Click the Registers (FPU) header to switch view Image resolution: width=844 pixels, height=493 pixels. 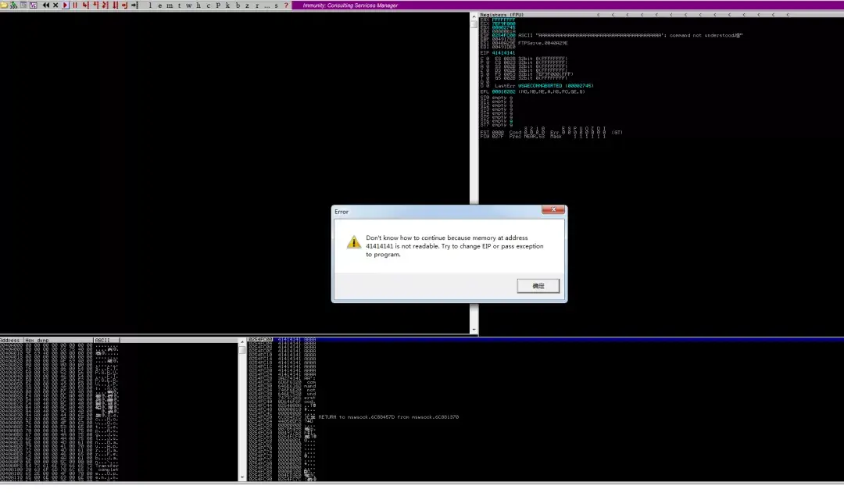click(x=502, y=15)
